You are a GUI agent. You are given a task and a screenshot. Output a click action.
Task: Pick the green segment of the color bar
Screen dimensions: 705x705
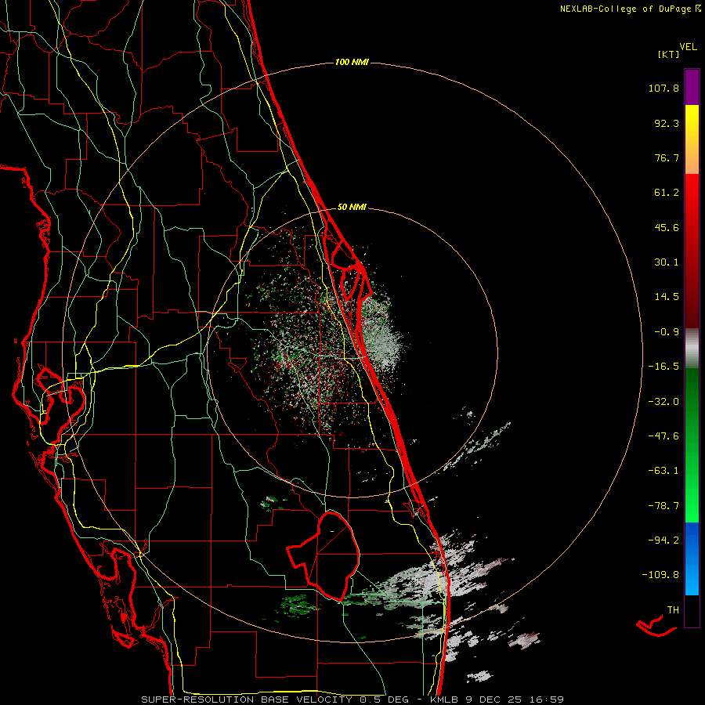coord(692,445)
